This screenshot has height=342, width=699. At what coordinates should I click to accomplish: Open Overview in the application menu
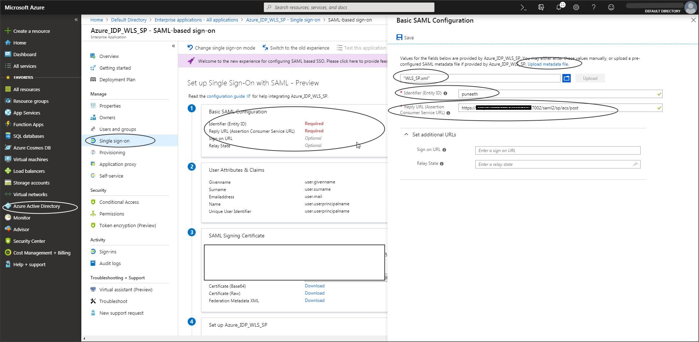pyautogui.click(x=109, y=56)
